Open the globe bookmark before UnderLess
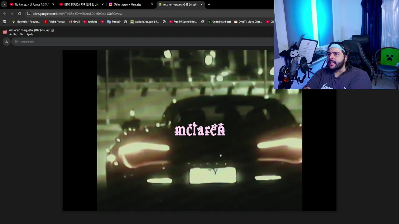Image resolution: width=399 pixels, height=224 pixels. click(203, 22)
